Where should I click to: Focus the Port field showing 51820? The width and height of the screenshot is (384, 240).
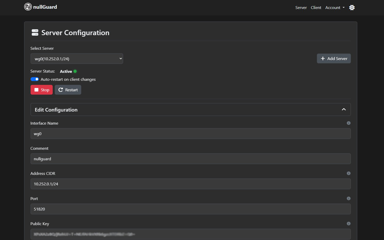190,209
